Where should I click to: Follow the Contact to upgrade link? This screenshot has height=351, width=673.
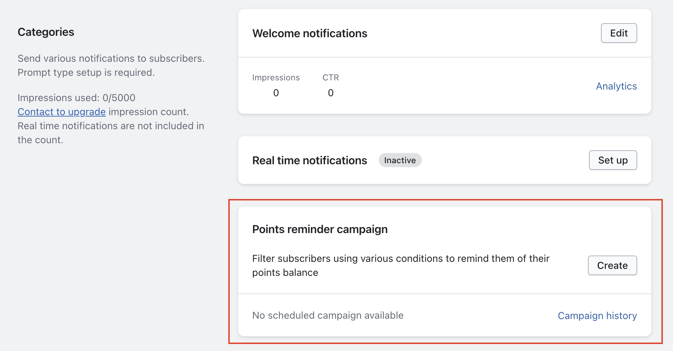[x=61, y=112]
